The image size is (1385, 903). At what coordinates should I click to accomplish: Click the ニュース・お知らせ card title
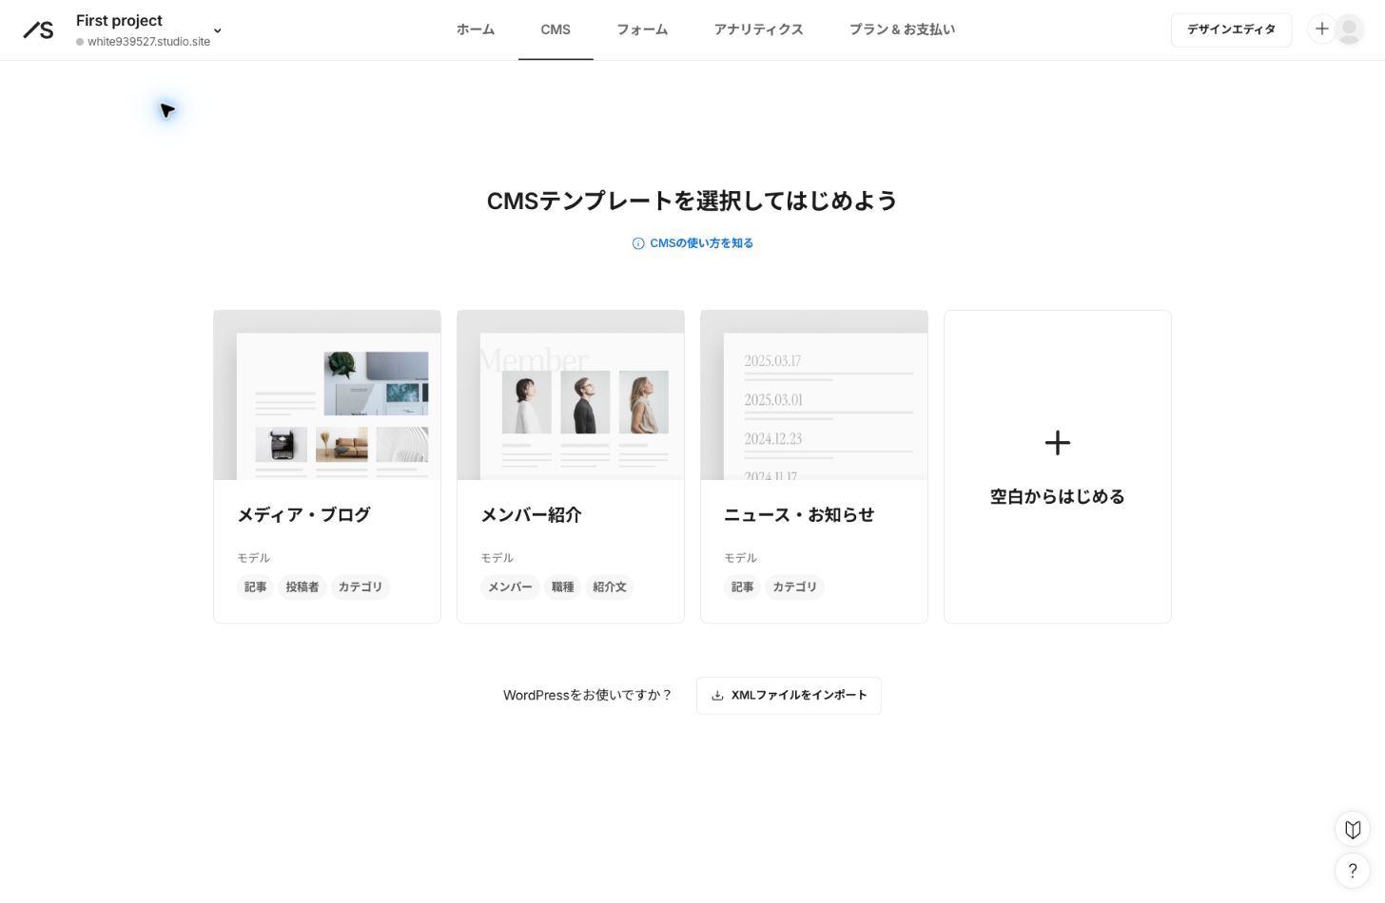[799, 514]
